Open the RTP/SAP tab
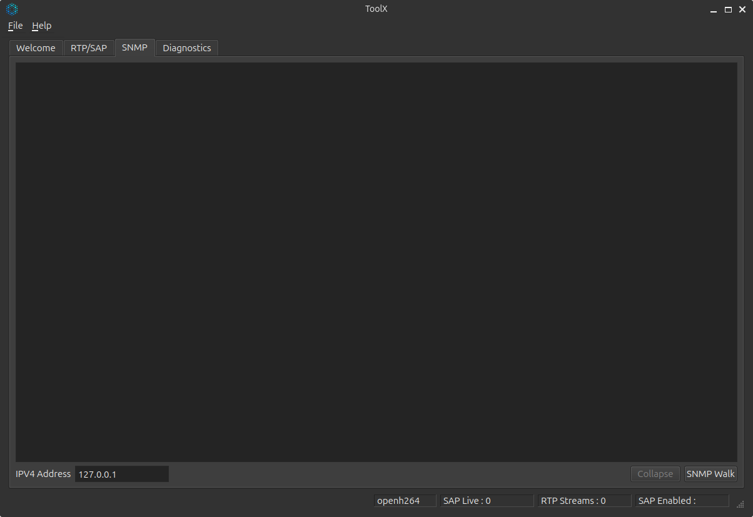 coord(89,47)
